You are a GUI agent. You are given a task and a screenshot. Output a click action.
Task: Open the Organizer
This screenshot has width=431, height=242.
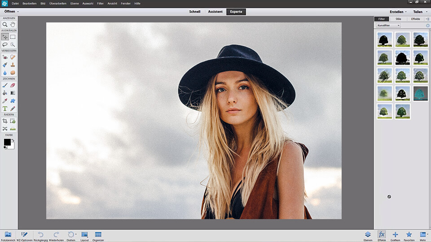coord(98,236)
